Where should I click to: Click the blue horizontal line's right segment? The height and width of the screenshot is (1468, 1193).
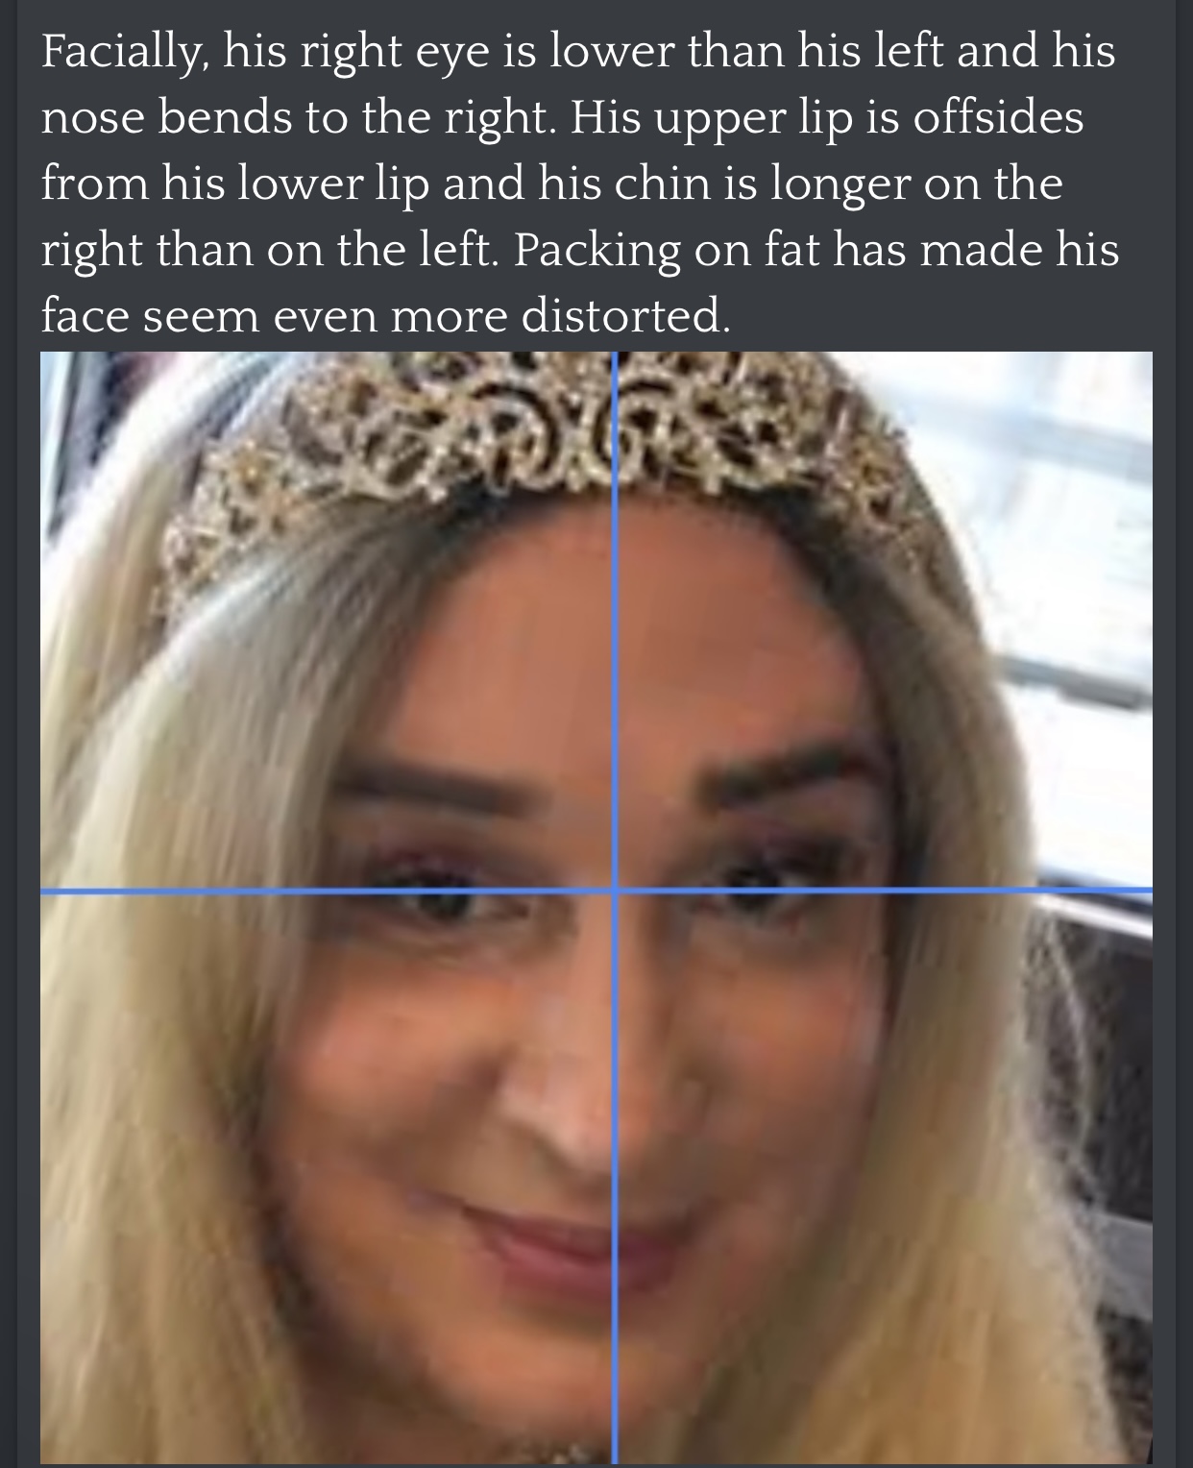[x=884, y=890]
